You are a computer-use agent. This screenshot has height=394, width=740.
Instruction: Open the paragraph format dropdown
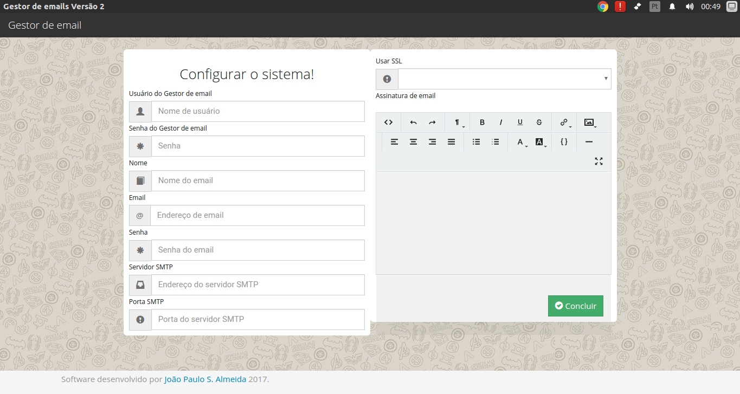[x=458, y=122]
